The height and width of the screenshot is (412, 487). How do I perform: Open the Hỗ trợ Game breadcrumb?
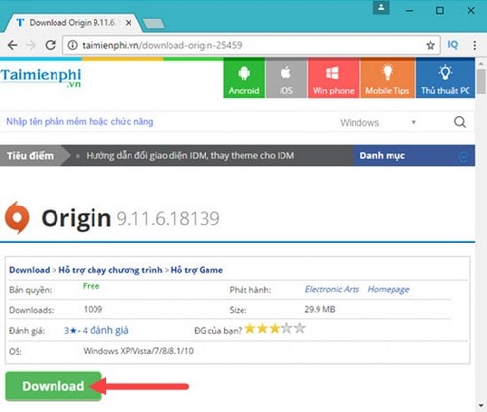[x=197, y=270]
